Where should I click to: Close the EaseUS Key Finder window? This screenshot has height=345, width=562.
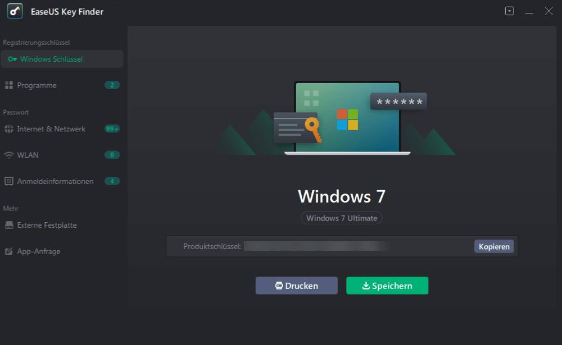(x=549, y=11)
